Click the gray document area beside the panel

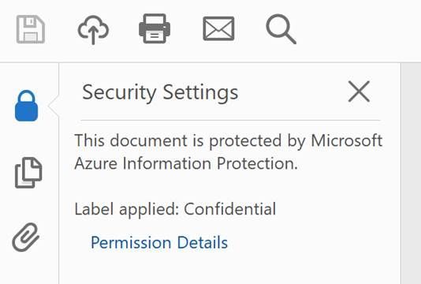pyautogui.click(x=411, y=174)
